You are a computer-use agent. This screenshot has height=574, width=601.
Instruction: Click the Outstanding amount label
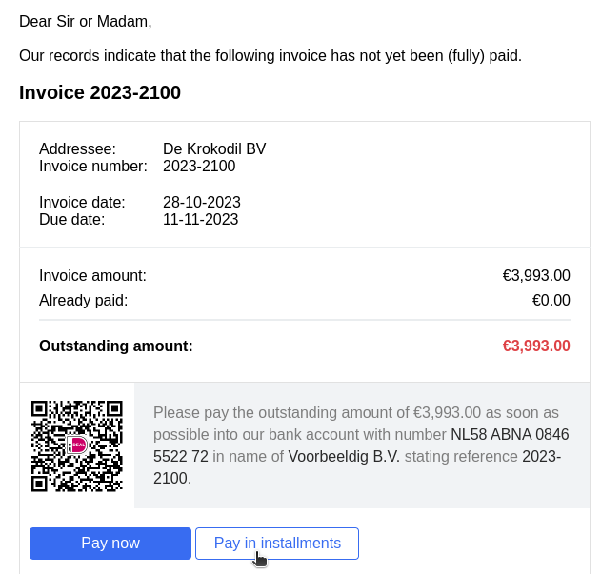pos(116,346)
